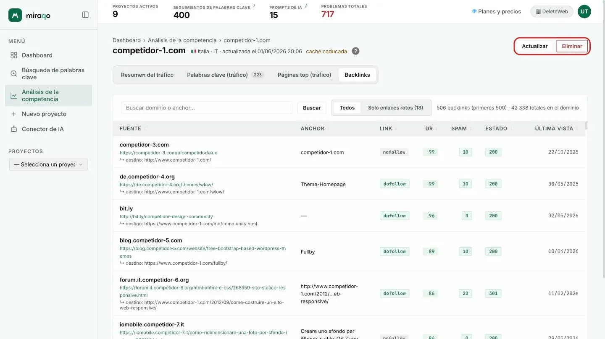The image size is (605, 339).
Task: Click info icon beside Prompts de IA
Action: tap(306, 6)
